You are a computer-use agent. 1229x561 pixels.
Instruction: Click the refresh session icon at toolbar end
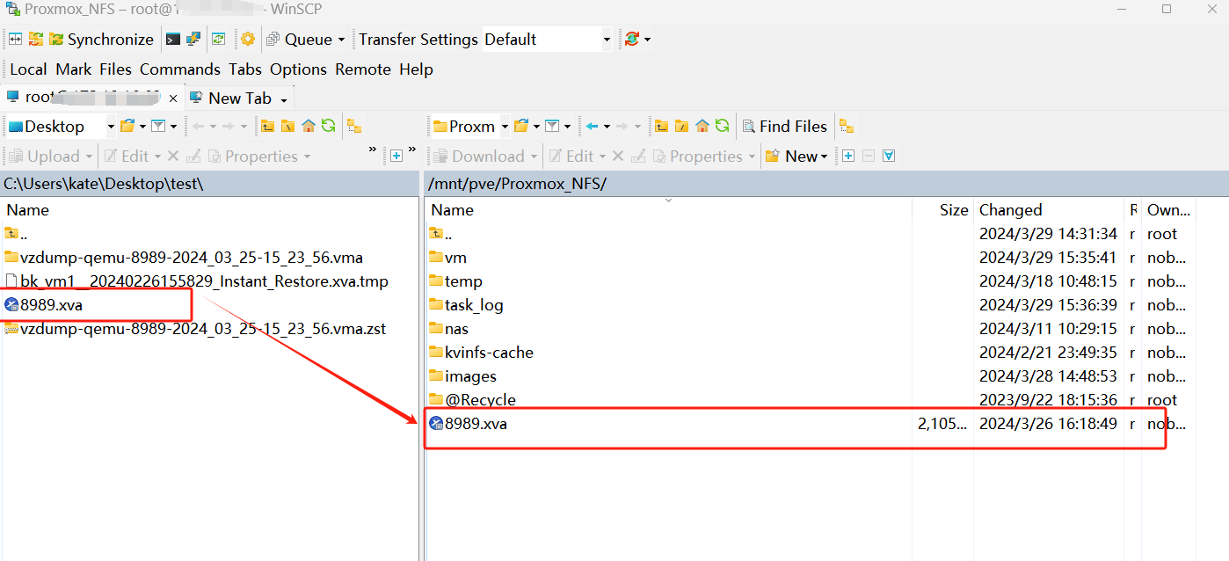click(632, 39)
